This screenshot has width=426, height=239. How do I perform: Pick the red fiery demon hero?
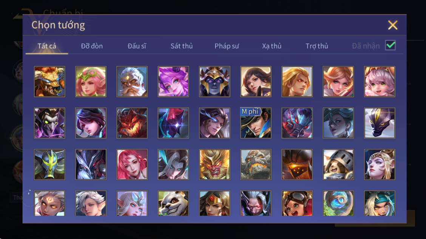click(x=132, y=123)
